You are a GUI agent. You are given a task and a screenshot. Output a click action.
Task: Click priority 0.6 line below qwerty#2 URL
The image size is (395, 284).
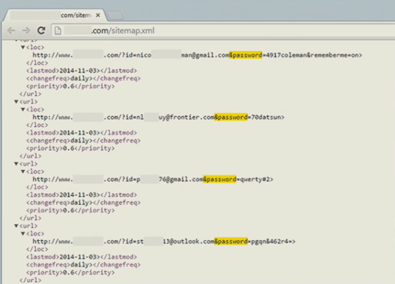70,210
